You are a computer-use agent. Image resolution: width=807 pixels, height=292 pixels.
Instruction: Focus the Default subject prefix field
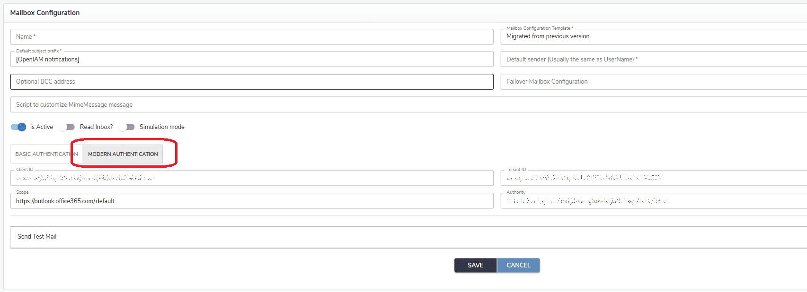pyautogui.click(x=251, y=60)
